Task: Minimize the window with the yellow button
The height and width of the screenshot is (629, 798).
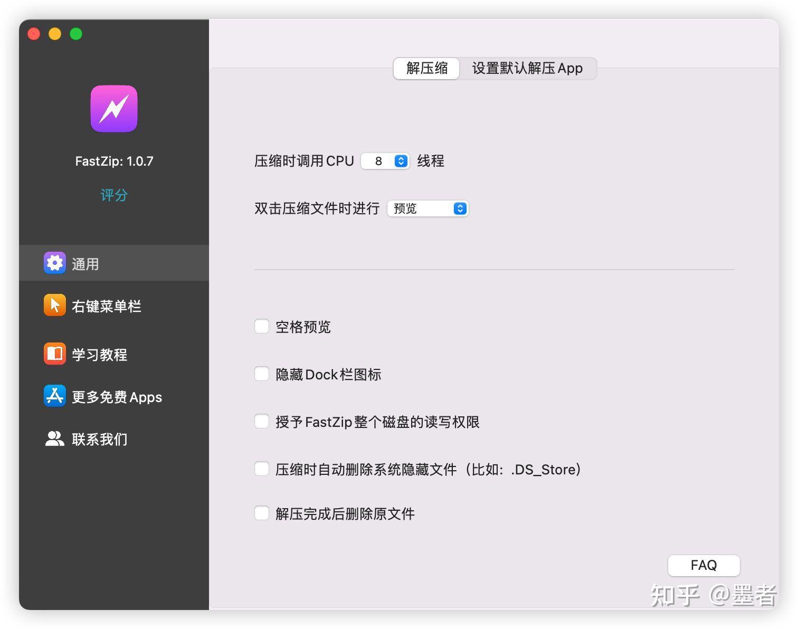Action: [55, 34]
